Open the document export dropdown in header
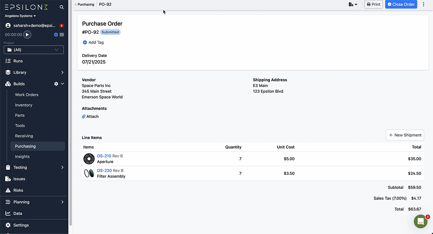This screenshot has width=433, height=234. coord(353,4)
